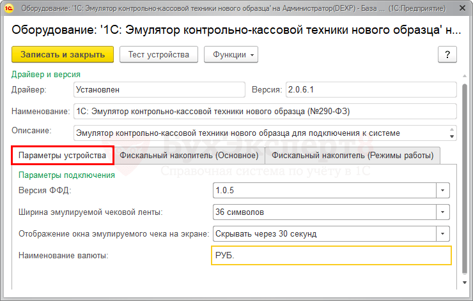Focus the 'Наименование валюты' field with РУБ.
This screenshot has height=301, width=473.
point(331,255)
